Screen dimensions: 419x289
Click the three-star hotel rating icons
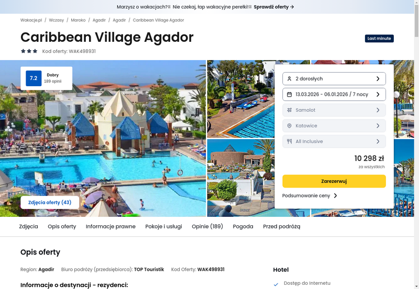29,51
